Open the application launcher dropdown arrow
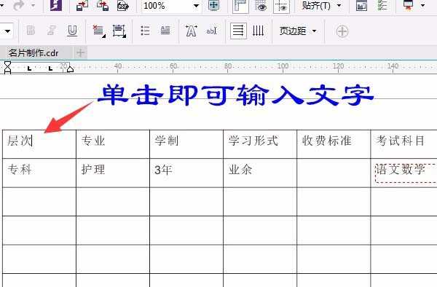Image resolution: width=437 pixels, height=287 pixels. 422,5
